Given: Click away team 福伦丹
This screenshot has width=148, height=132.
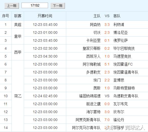Looking at the screenshot, I should coord(119,120).
